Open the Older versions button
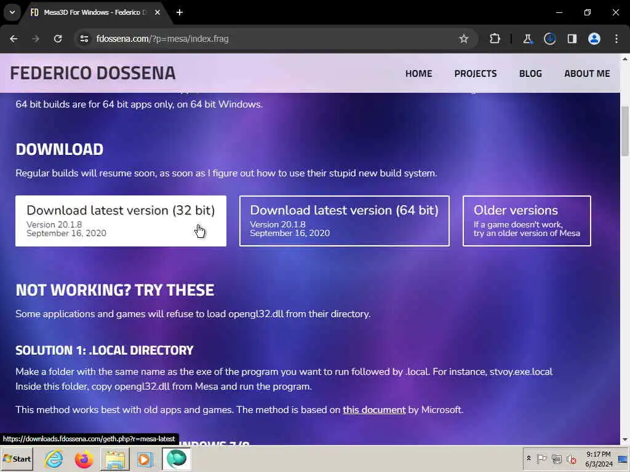The height and width of the screenshot is (472, 630). (x=527, y=221)
